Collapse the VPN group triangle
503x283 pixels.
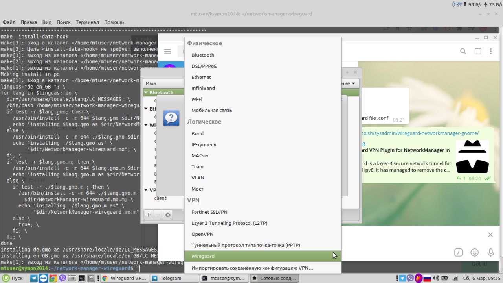146,189
